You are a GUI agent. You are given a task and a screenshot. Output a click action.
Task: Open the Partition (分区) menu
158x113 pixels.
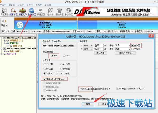(21, 5)
